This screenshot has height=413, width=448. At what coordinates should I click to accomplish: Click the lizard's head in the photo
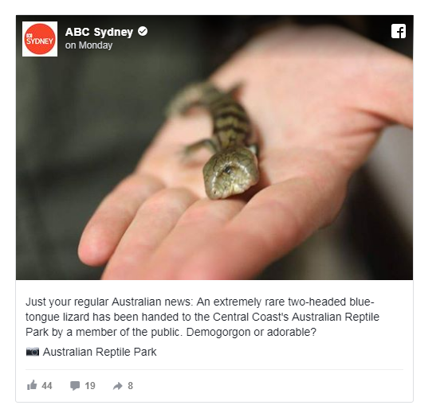pos(231,173)
